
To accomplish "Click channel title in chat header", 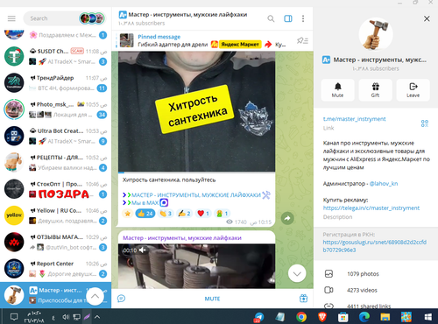I will tap(187, 15).
